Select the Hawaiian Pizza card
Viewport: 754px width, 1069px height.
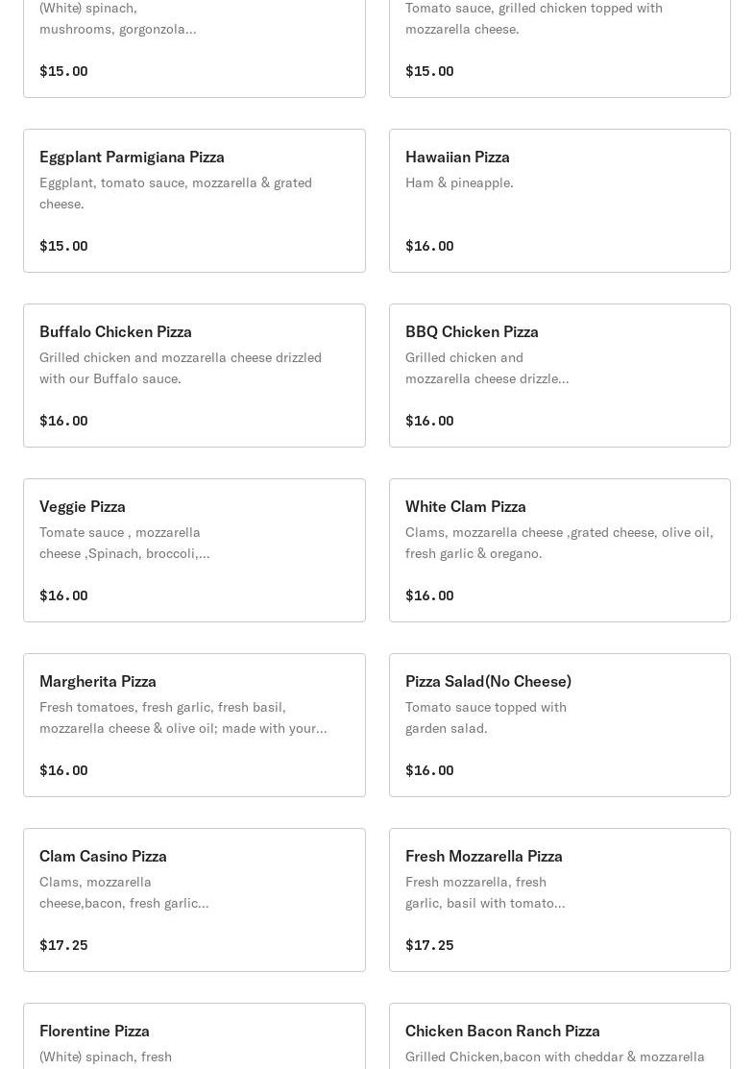[559, 201]
